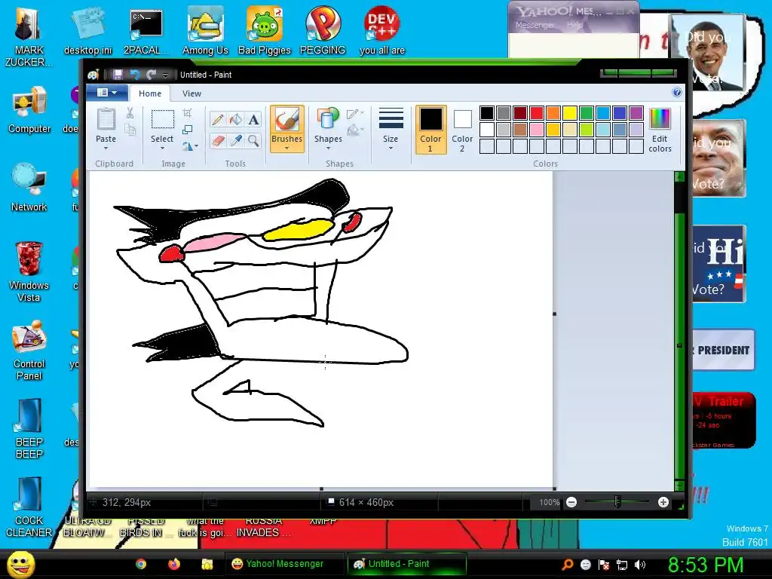The image size is (772, 579).
Task: Click the zoom slider handle
Action: 617,502
